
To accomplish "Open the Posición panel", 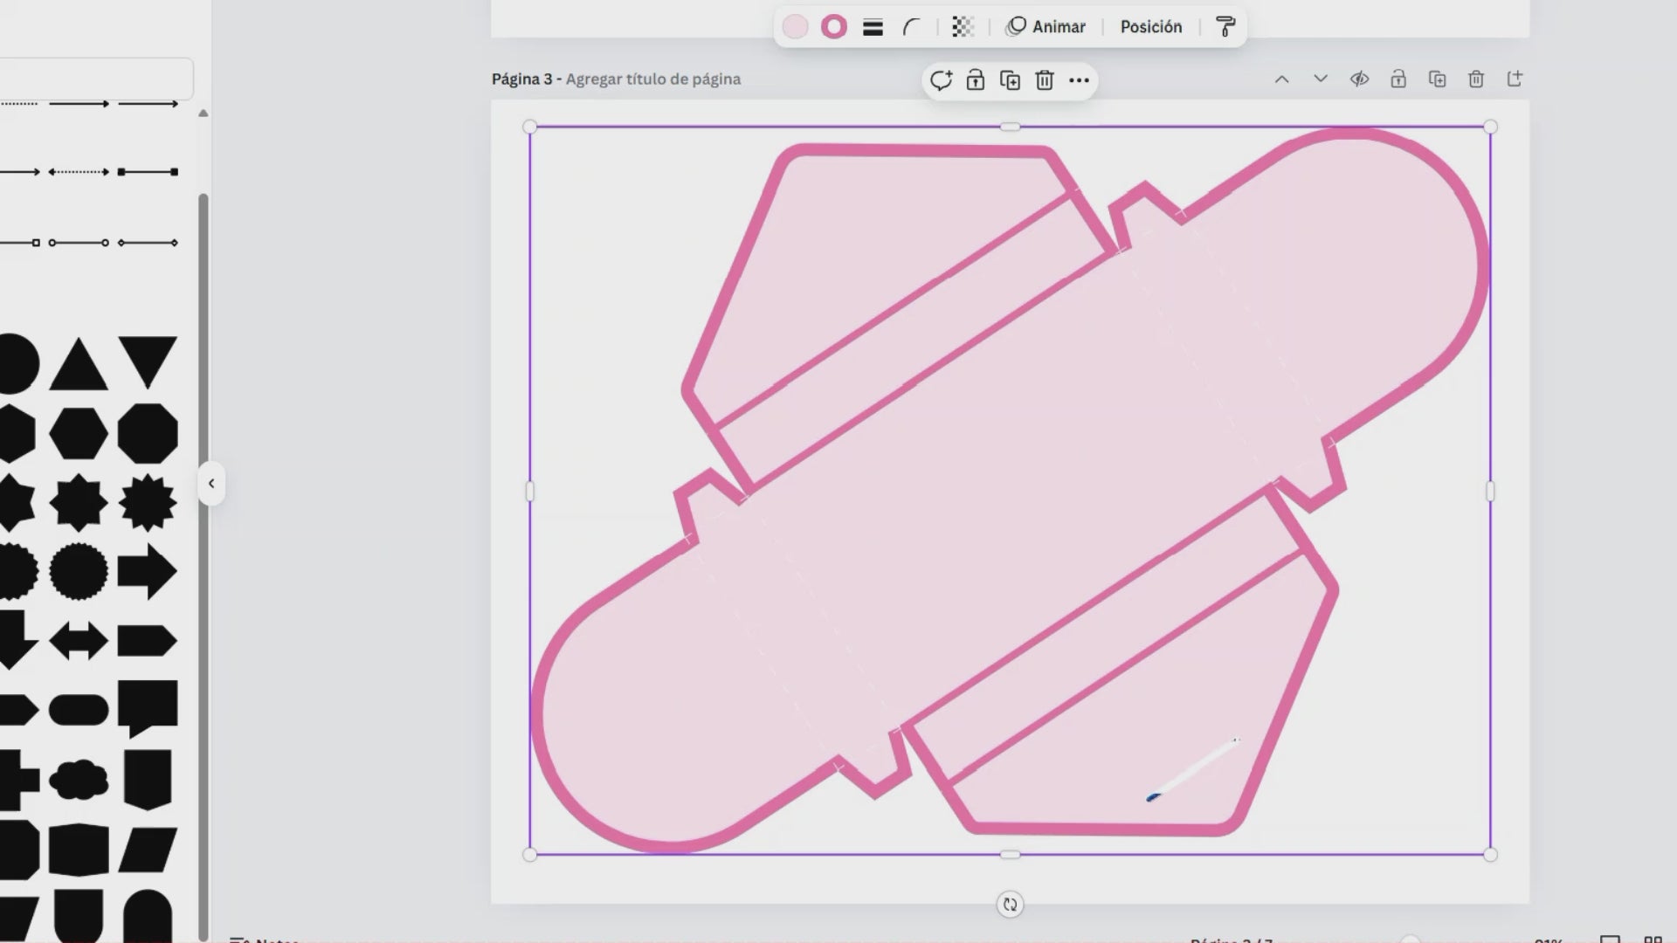I will (1150, 27).
